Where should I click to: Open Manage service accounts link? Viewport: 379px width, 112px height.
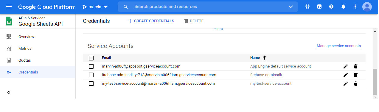tap(339, 46)
